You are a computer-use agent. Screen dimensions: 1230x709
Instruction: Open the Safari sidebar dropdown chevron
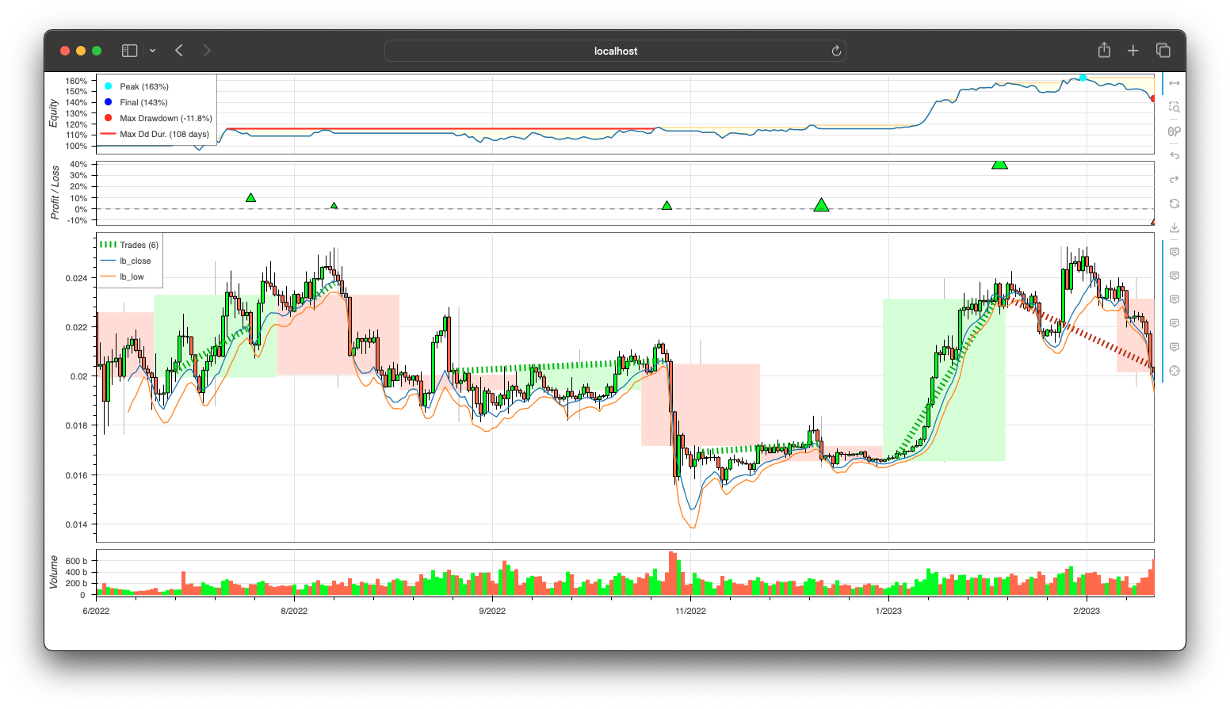point(152,51)
